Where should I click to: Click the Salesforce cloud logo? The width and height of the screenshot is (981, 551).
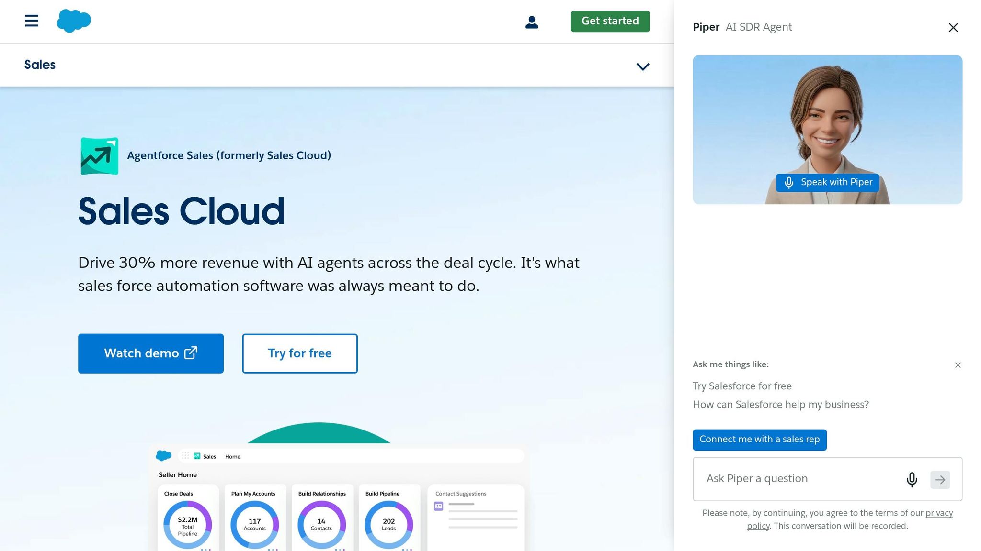74,21
